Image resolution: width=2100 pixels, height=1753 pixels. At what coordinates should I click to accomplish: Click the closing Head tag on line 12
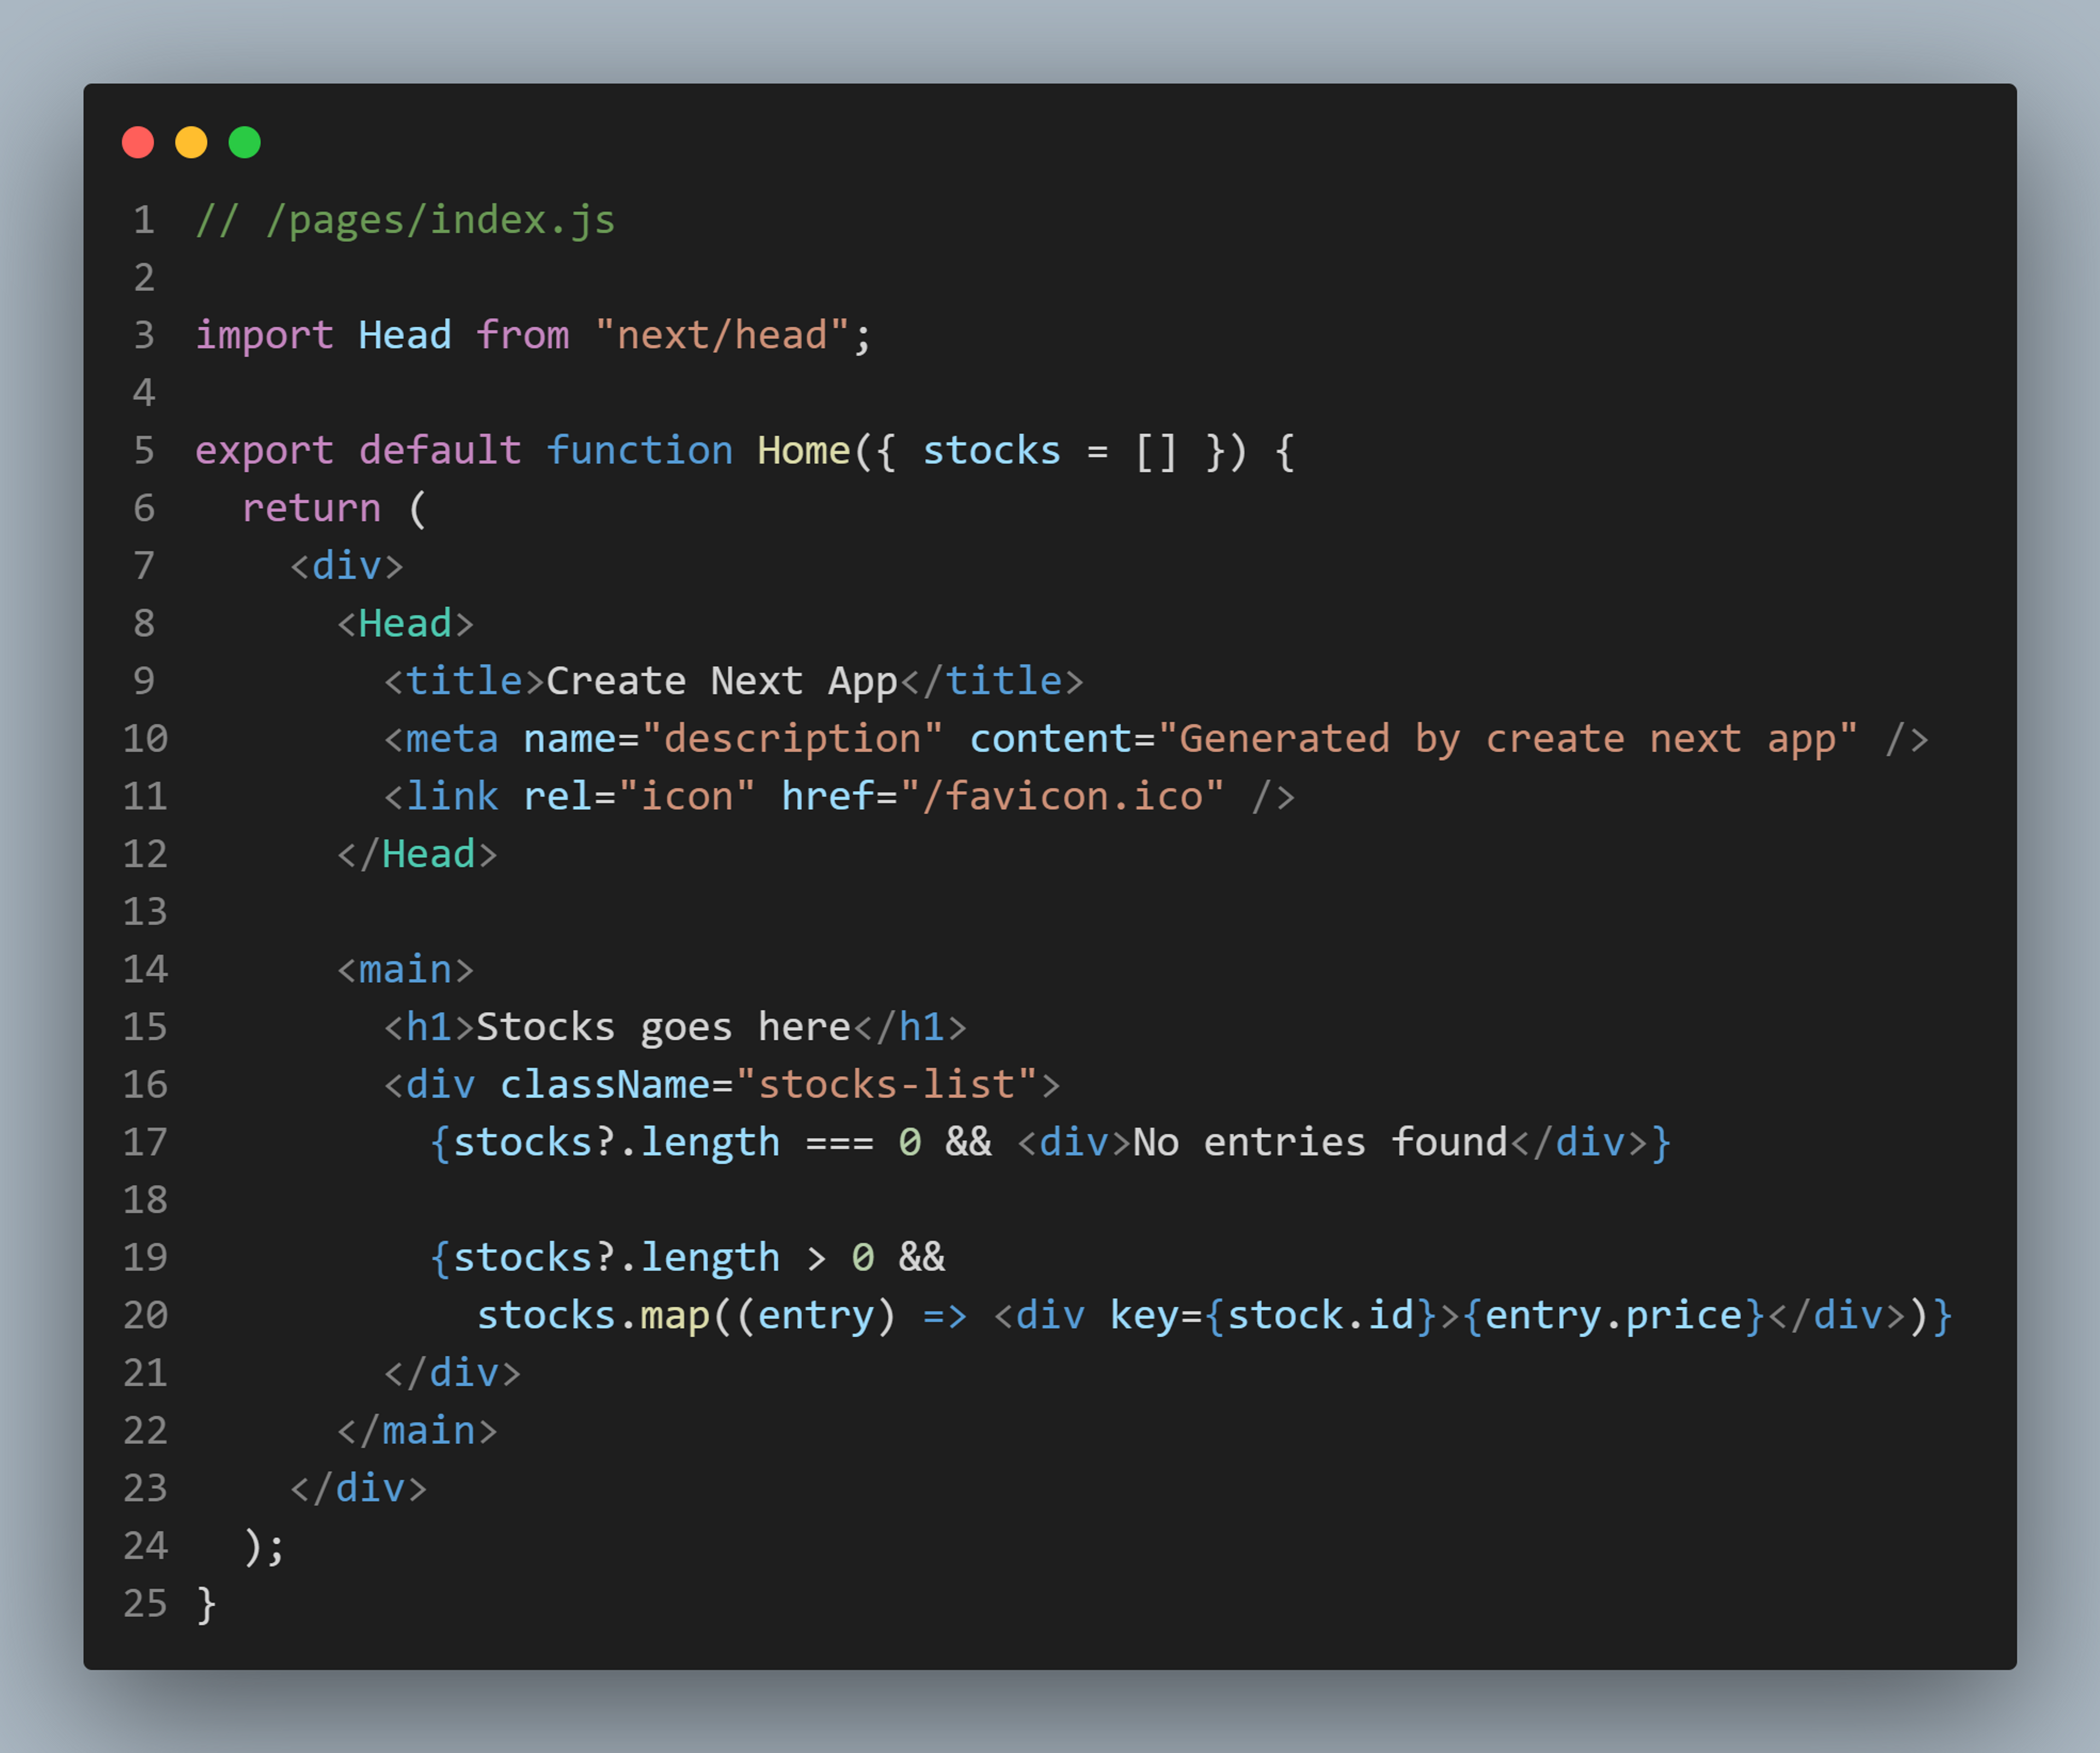[417, 854]
